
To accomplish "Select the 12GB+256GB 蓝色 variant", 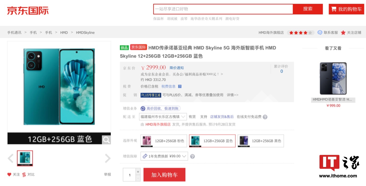I will click(212, 141).
